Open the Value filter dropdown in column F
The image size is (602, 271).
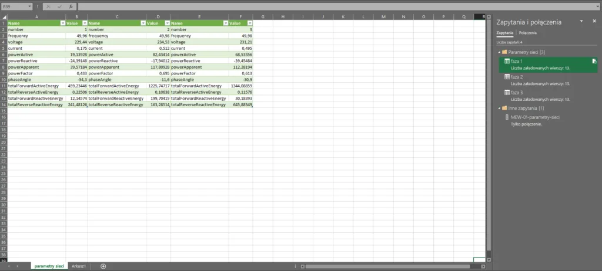(x=249, y=23)
